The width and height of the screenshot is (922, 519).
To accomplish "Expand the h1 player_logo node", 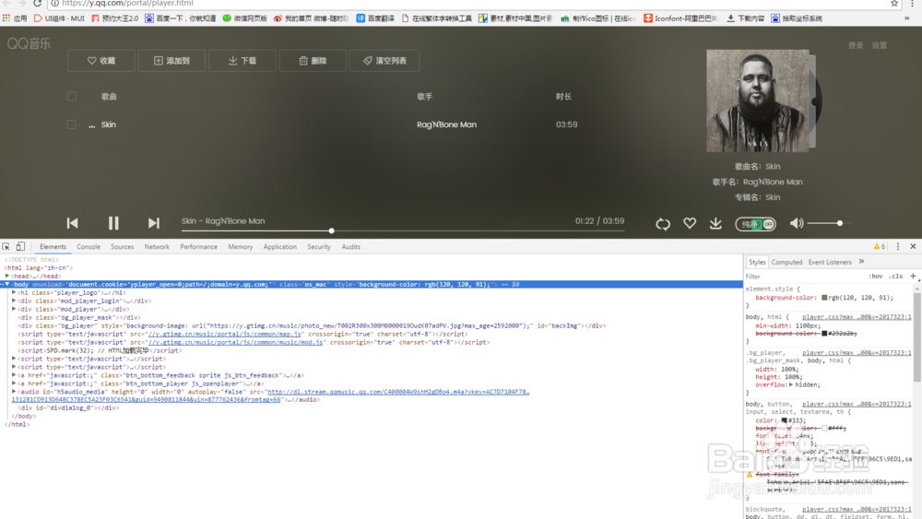I will coord(14,292).
